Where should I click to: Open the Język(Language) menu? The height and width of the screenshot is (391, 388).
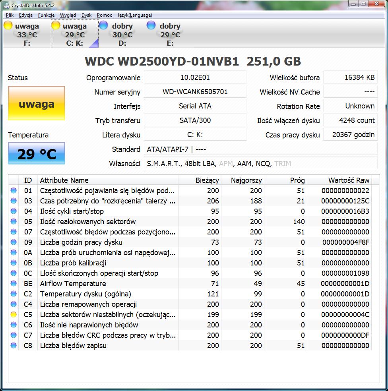135,15
